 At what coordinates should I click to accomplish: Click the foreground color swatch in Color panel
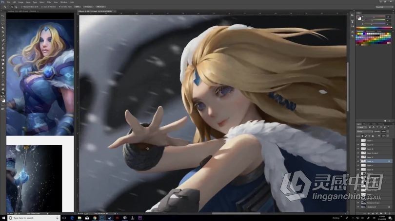coord(358,17)
